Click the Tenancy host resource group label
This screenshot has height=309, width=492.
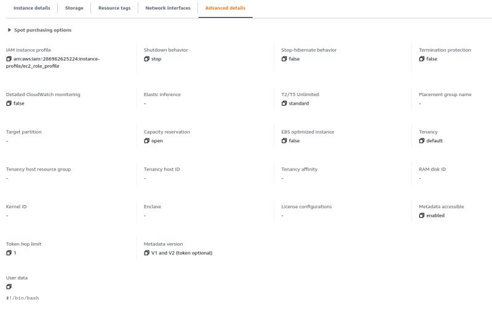pyautogui.click(x=38, y=169)
